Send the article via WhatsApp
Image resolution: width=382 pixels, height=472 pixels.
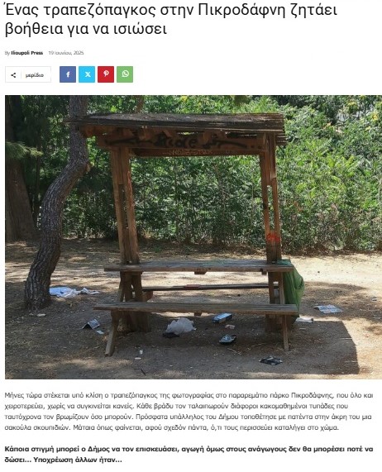pyautogui.click(x=125, y=74)
